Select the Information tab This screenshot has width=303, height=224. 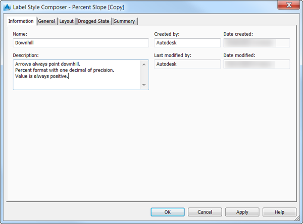(21, 21)
